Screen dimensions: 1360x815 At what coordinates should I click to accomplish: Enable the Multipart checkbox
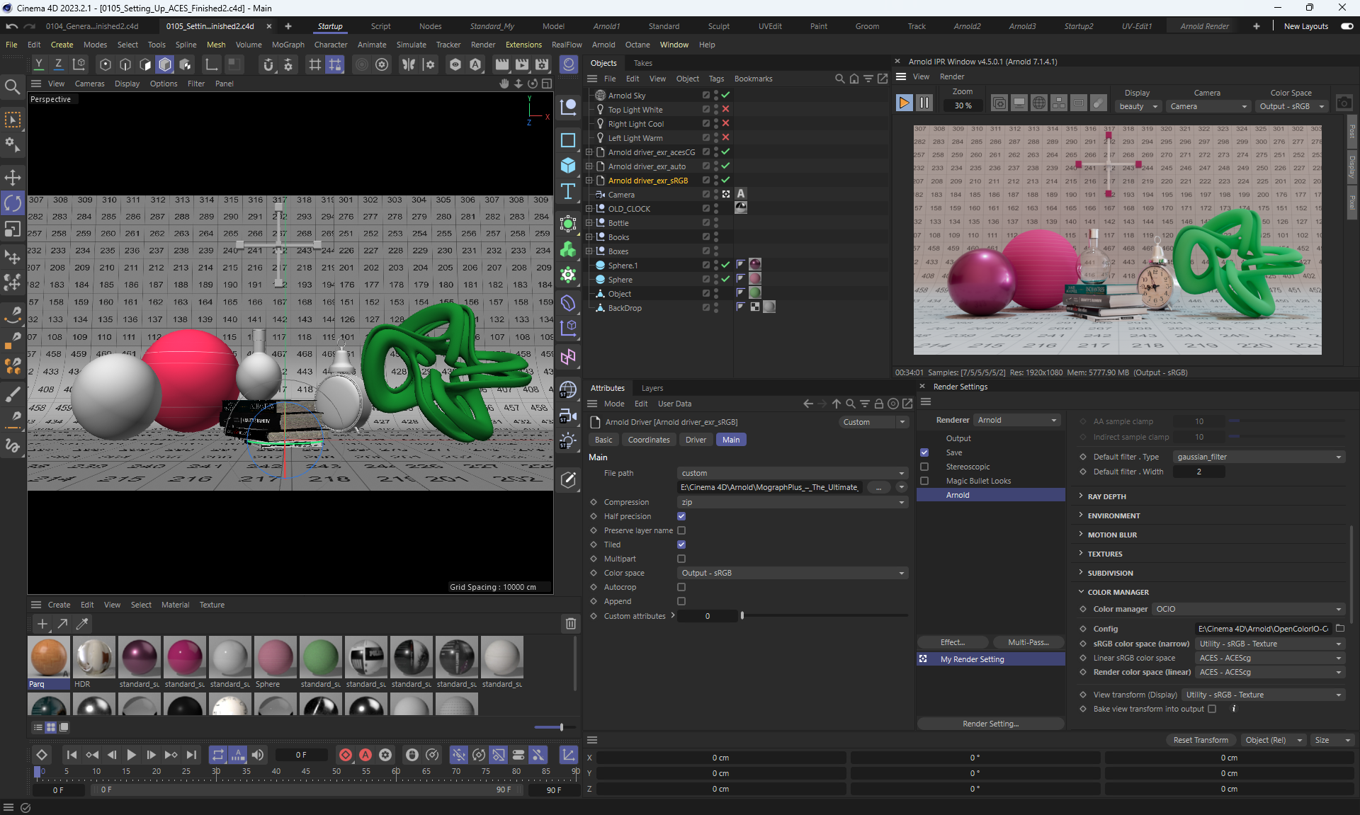pyautogui.click(x=681, y=559)
